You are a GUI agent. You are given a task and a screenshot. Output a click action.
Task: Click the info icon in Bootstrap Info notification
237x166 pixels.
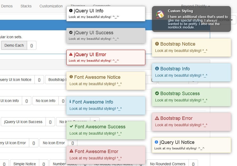click(x=156, y=69)
